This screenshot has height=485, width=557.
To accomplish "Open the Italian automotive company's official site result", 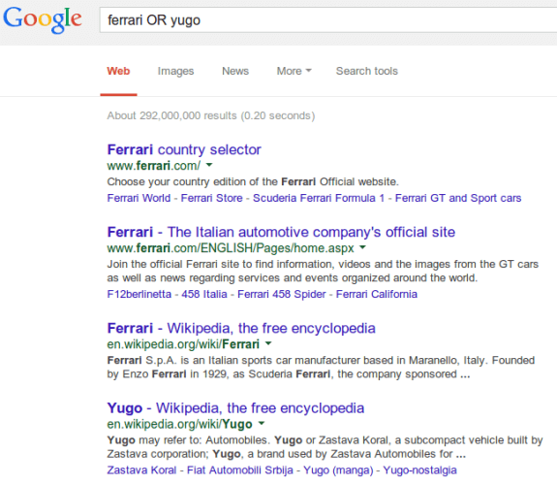I will (281, 232).
